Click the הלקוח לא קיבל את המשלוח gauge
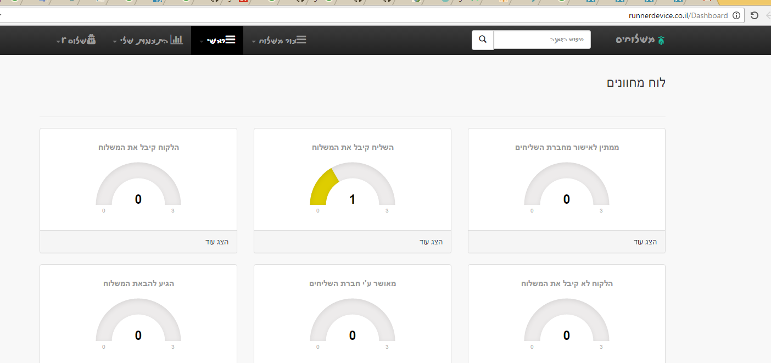The height and width of the screenshot is (363, 771). [567, 320]
